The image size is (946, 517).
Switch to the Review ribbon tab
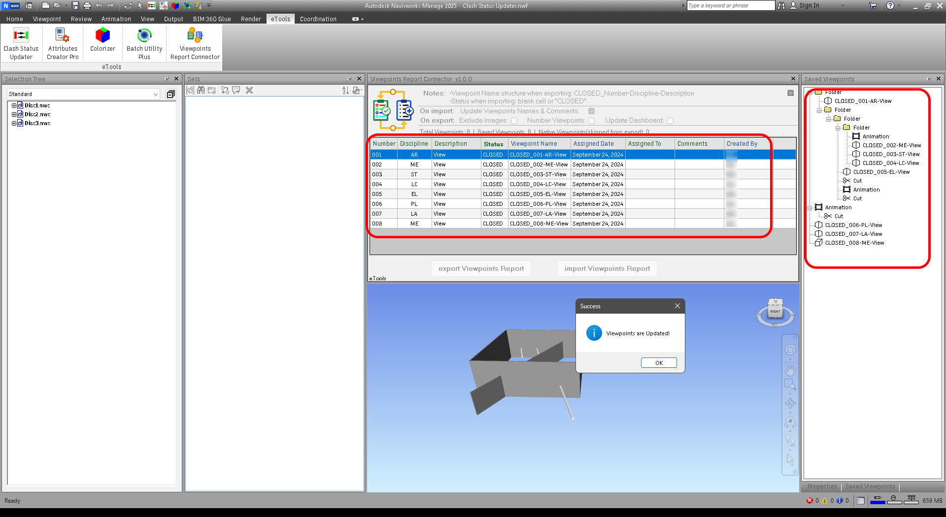point(81,19)
